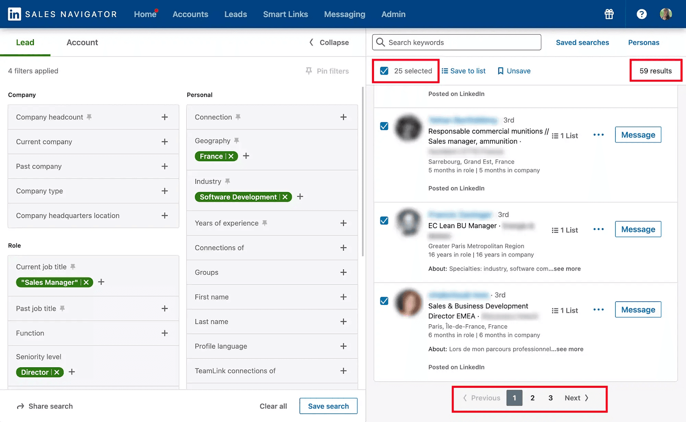
Task: Click the LinkedIn Sales Navigator logo
Action: point(62,14)
